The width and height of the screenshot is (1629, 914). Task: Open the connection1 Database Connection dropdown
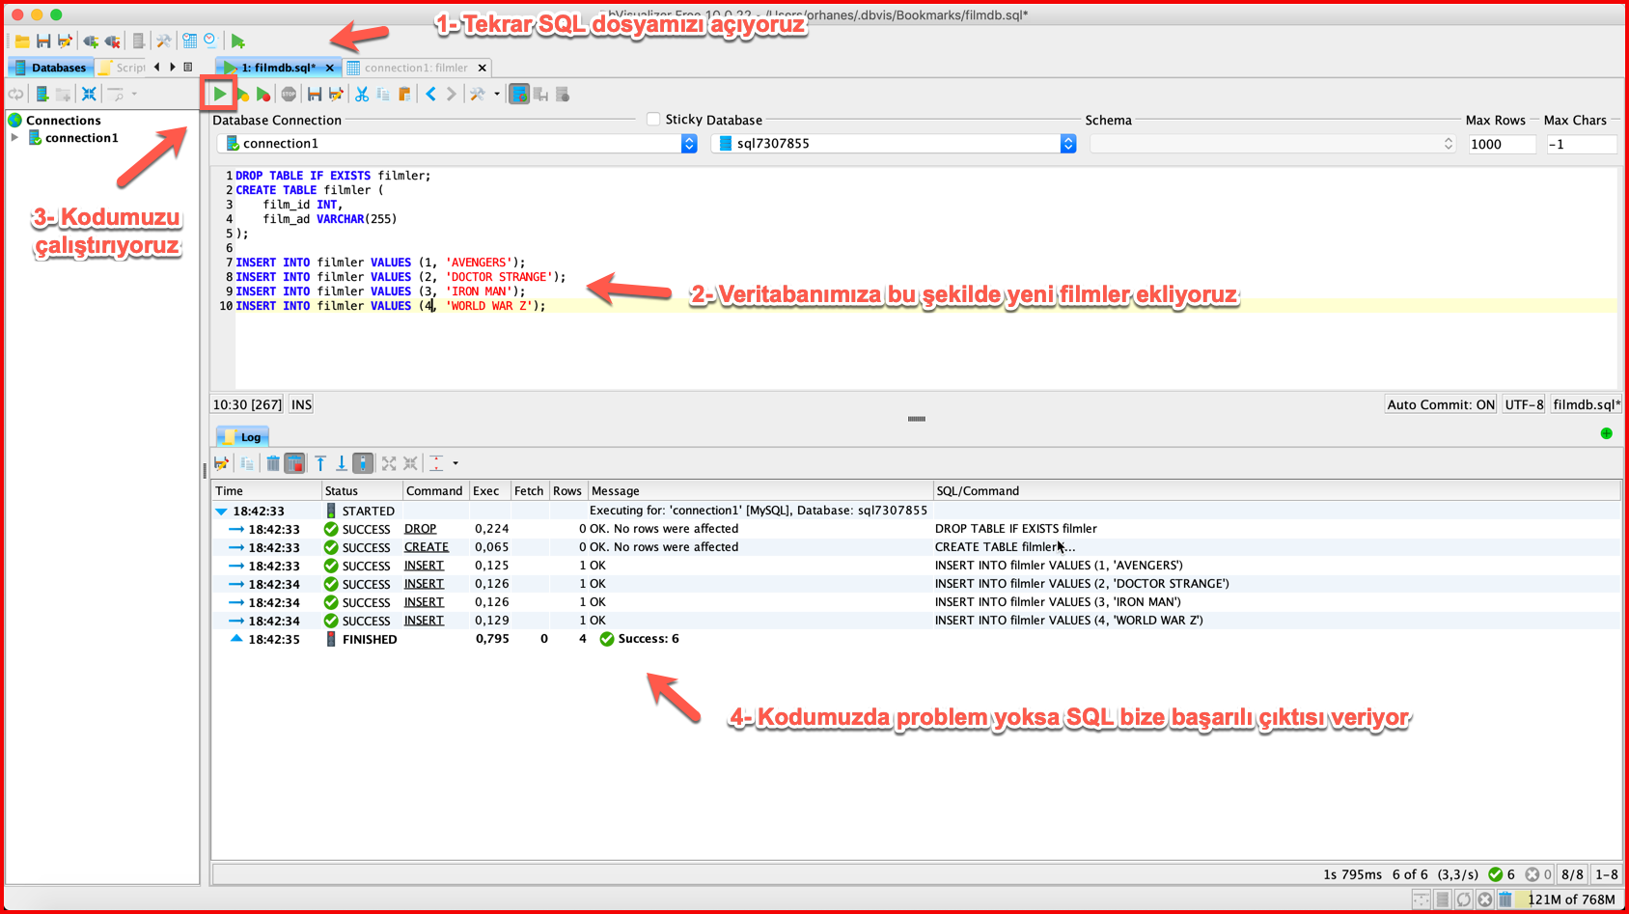click(x=457, y=143)
